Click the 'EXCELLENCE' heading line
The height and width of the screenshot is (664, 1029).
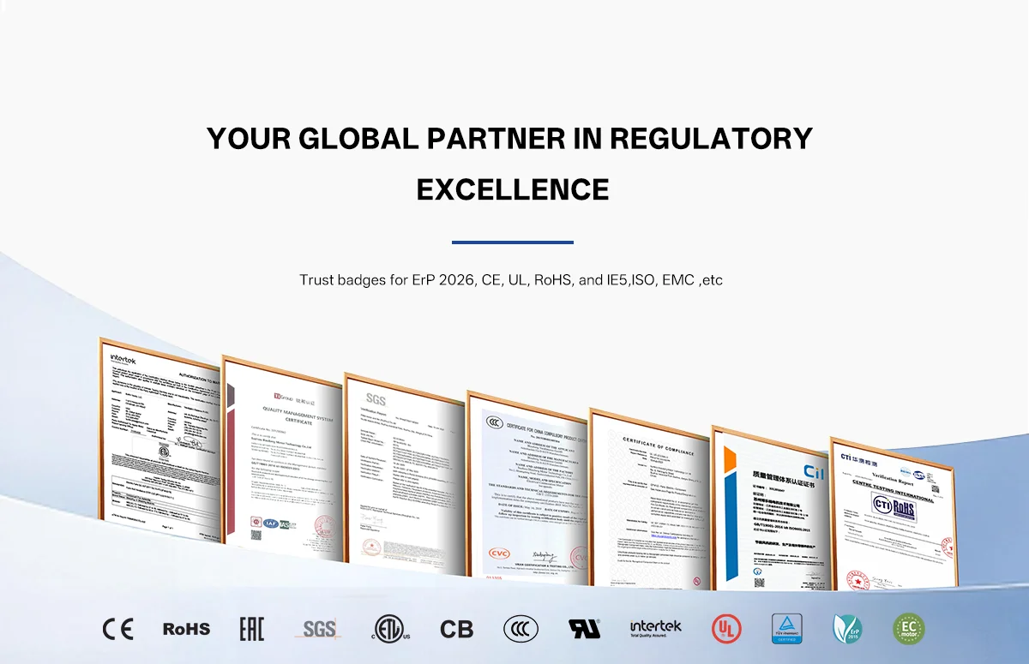(513, 189)
